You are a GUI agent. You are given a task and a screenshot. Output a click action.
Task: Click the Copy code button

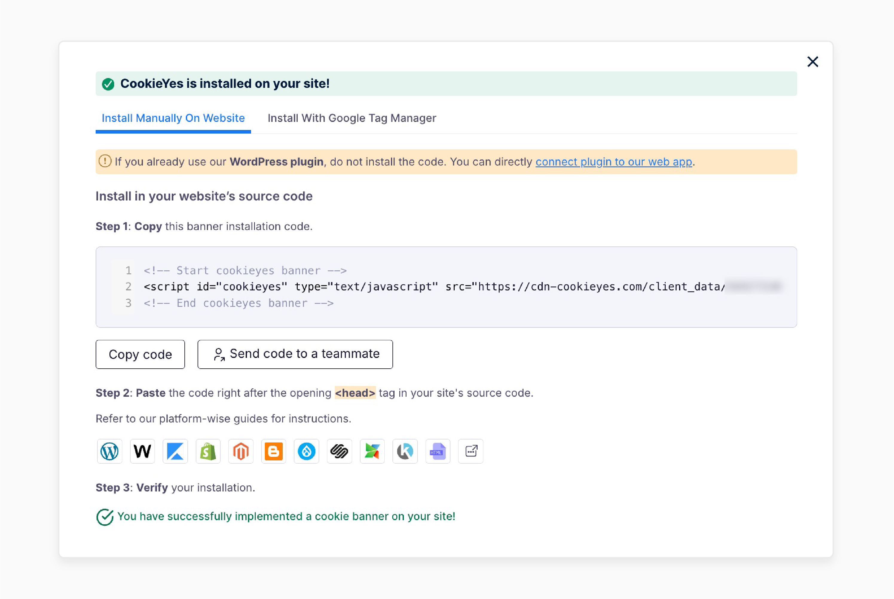pyautogui.click(x=140, y=355)
